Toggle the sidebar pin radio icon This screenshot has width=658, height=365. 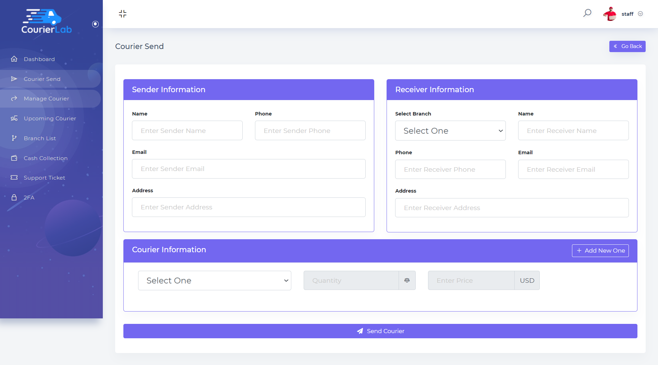pos(96,24)
